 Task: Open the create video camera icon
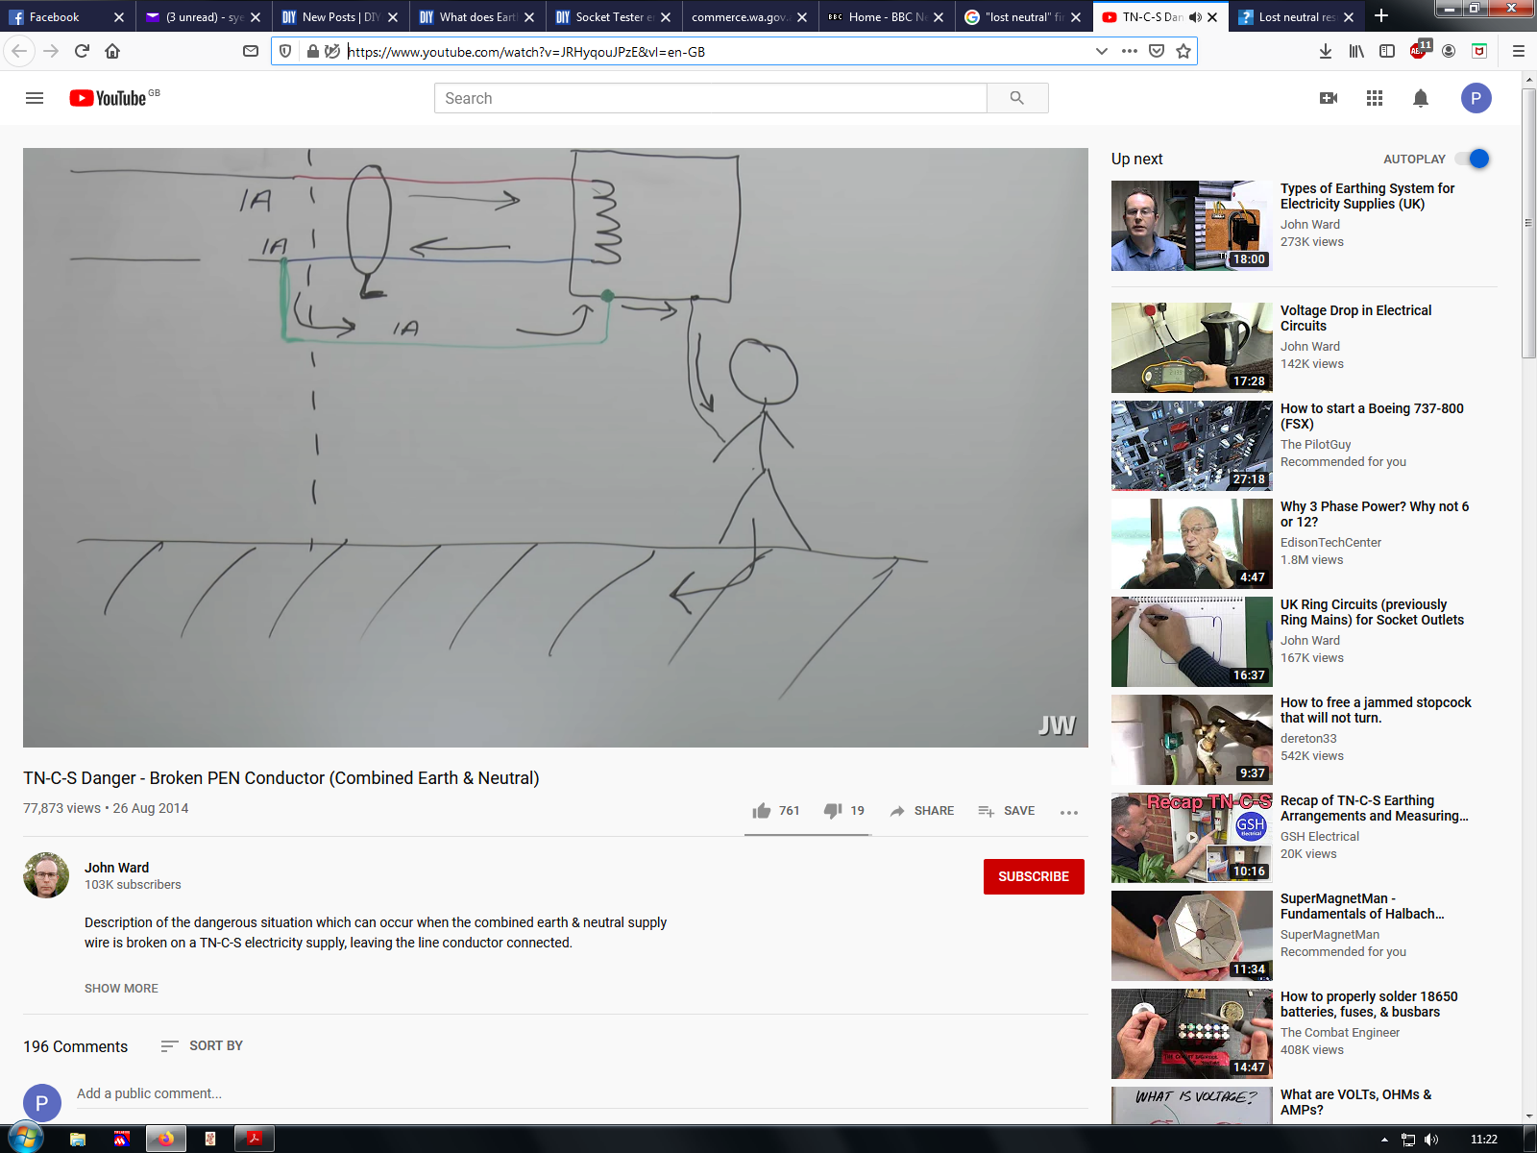pos(1329,98)
